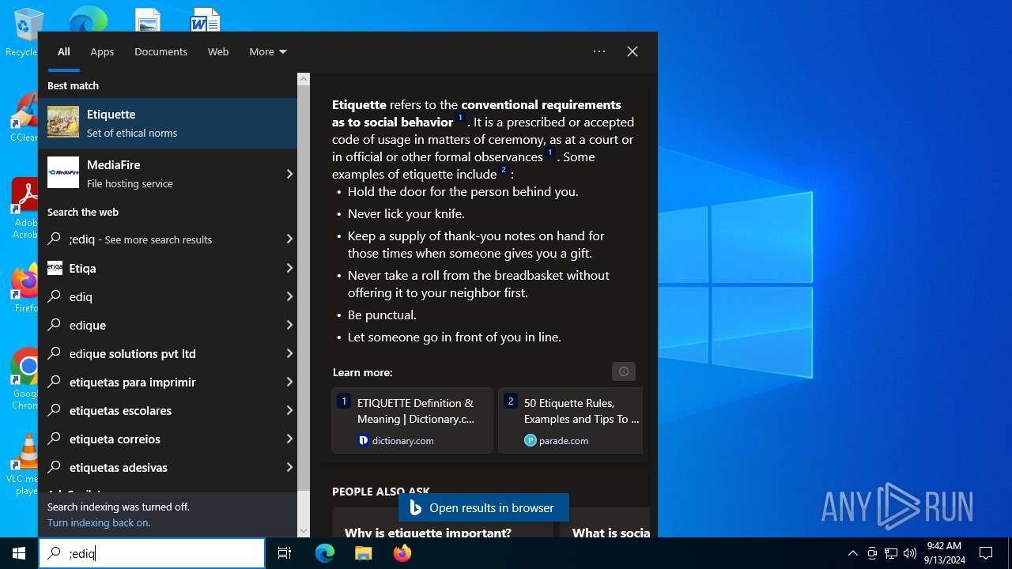Open parade.com 50 Etiquette Rules card
This screenshot has width=1012, height=569.
(x=571, y=420)
